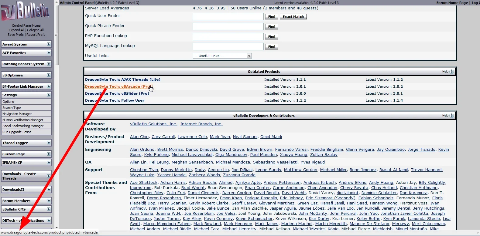Click the Exact Match button
Image resolution: width=480 pixels, height=236 pixels.
[x=293, y=17]
